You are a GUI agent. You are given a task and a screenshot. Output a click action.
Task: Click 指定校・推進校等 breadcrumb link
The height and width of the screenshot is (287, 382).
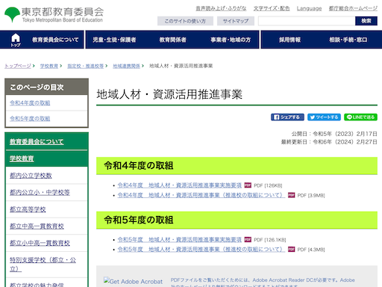(x=86, y=66)
